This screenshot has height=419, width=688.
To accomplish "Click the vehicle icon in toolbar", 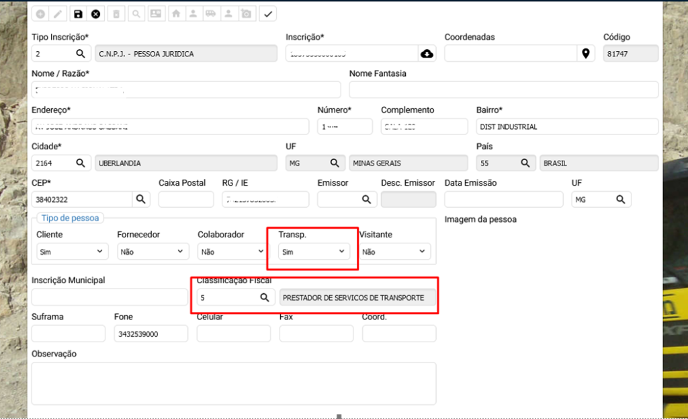I will [211, 13].
